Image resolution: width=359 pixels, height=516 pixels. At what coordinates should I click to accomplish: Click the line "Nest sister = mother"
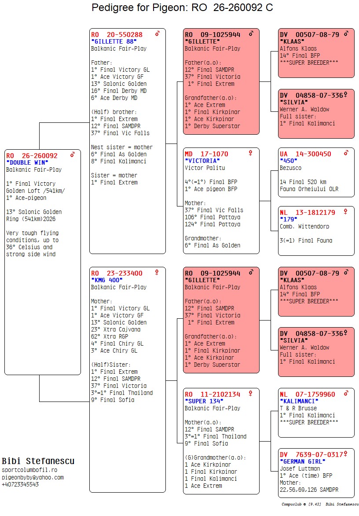tap(121, 147)
